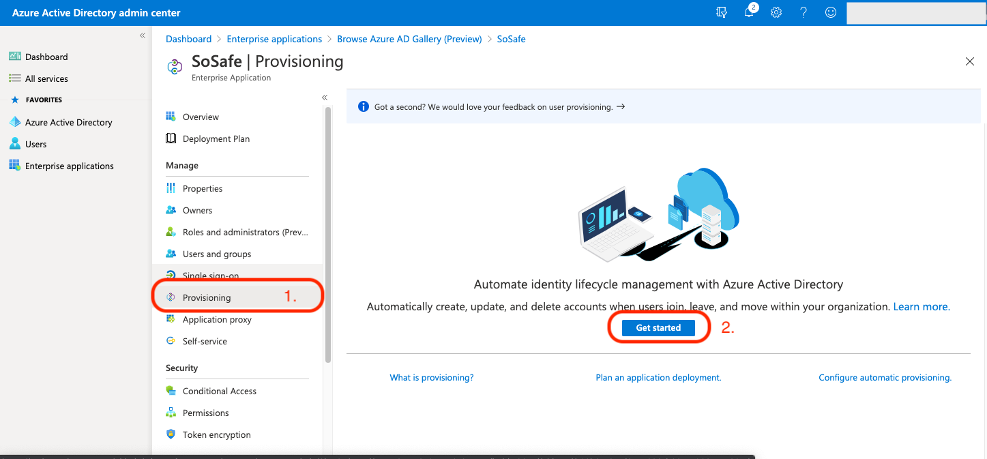Go to Enterprise applications breadcrumb

point(274,39)
